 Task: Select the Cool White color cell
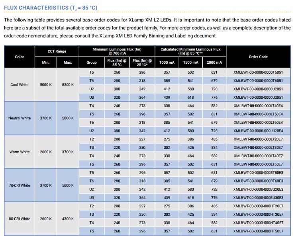pyautogui.click(x=20, y=85)
